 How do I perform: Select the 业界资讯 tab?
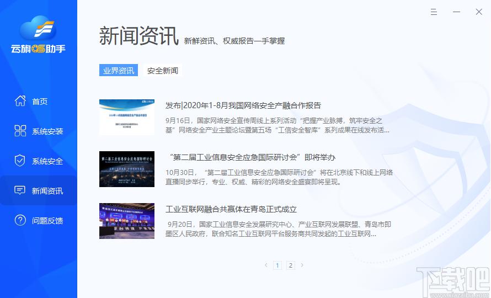pyautogui.click(x=119, y=71)
